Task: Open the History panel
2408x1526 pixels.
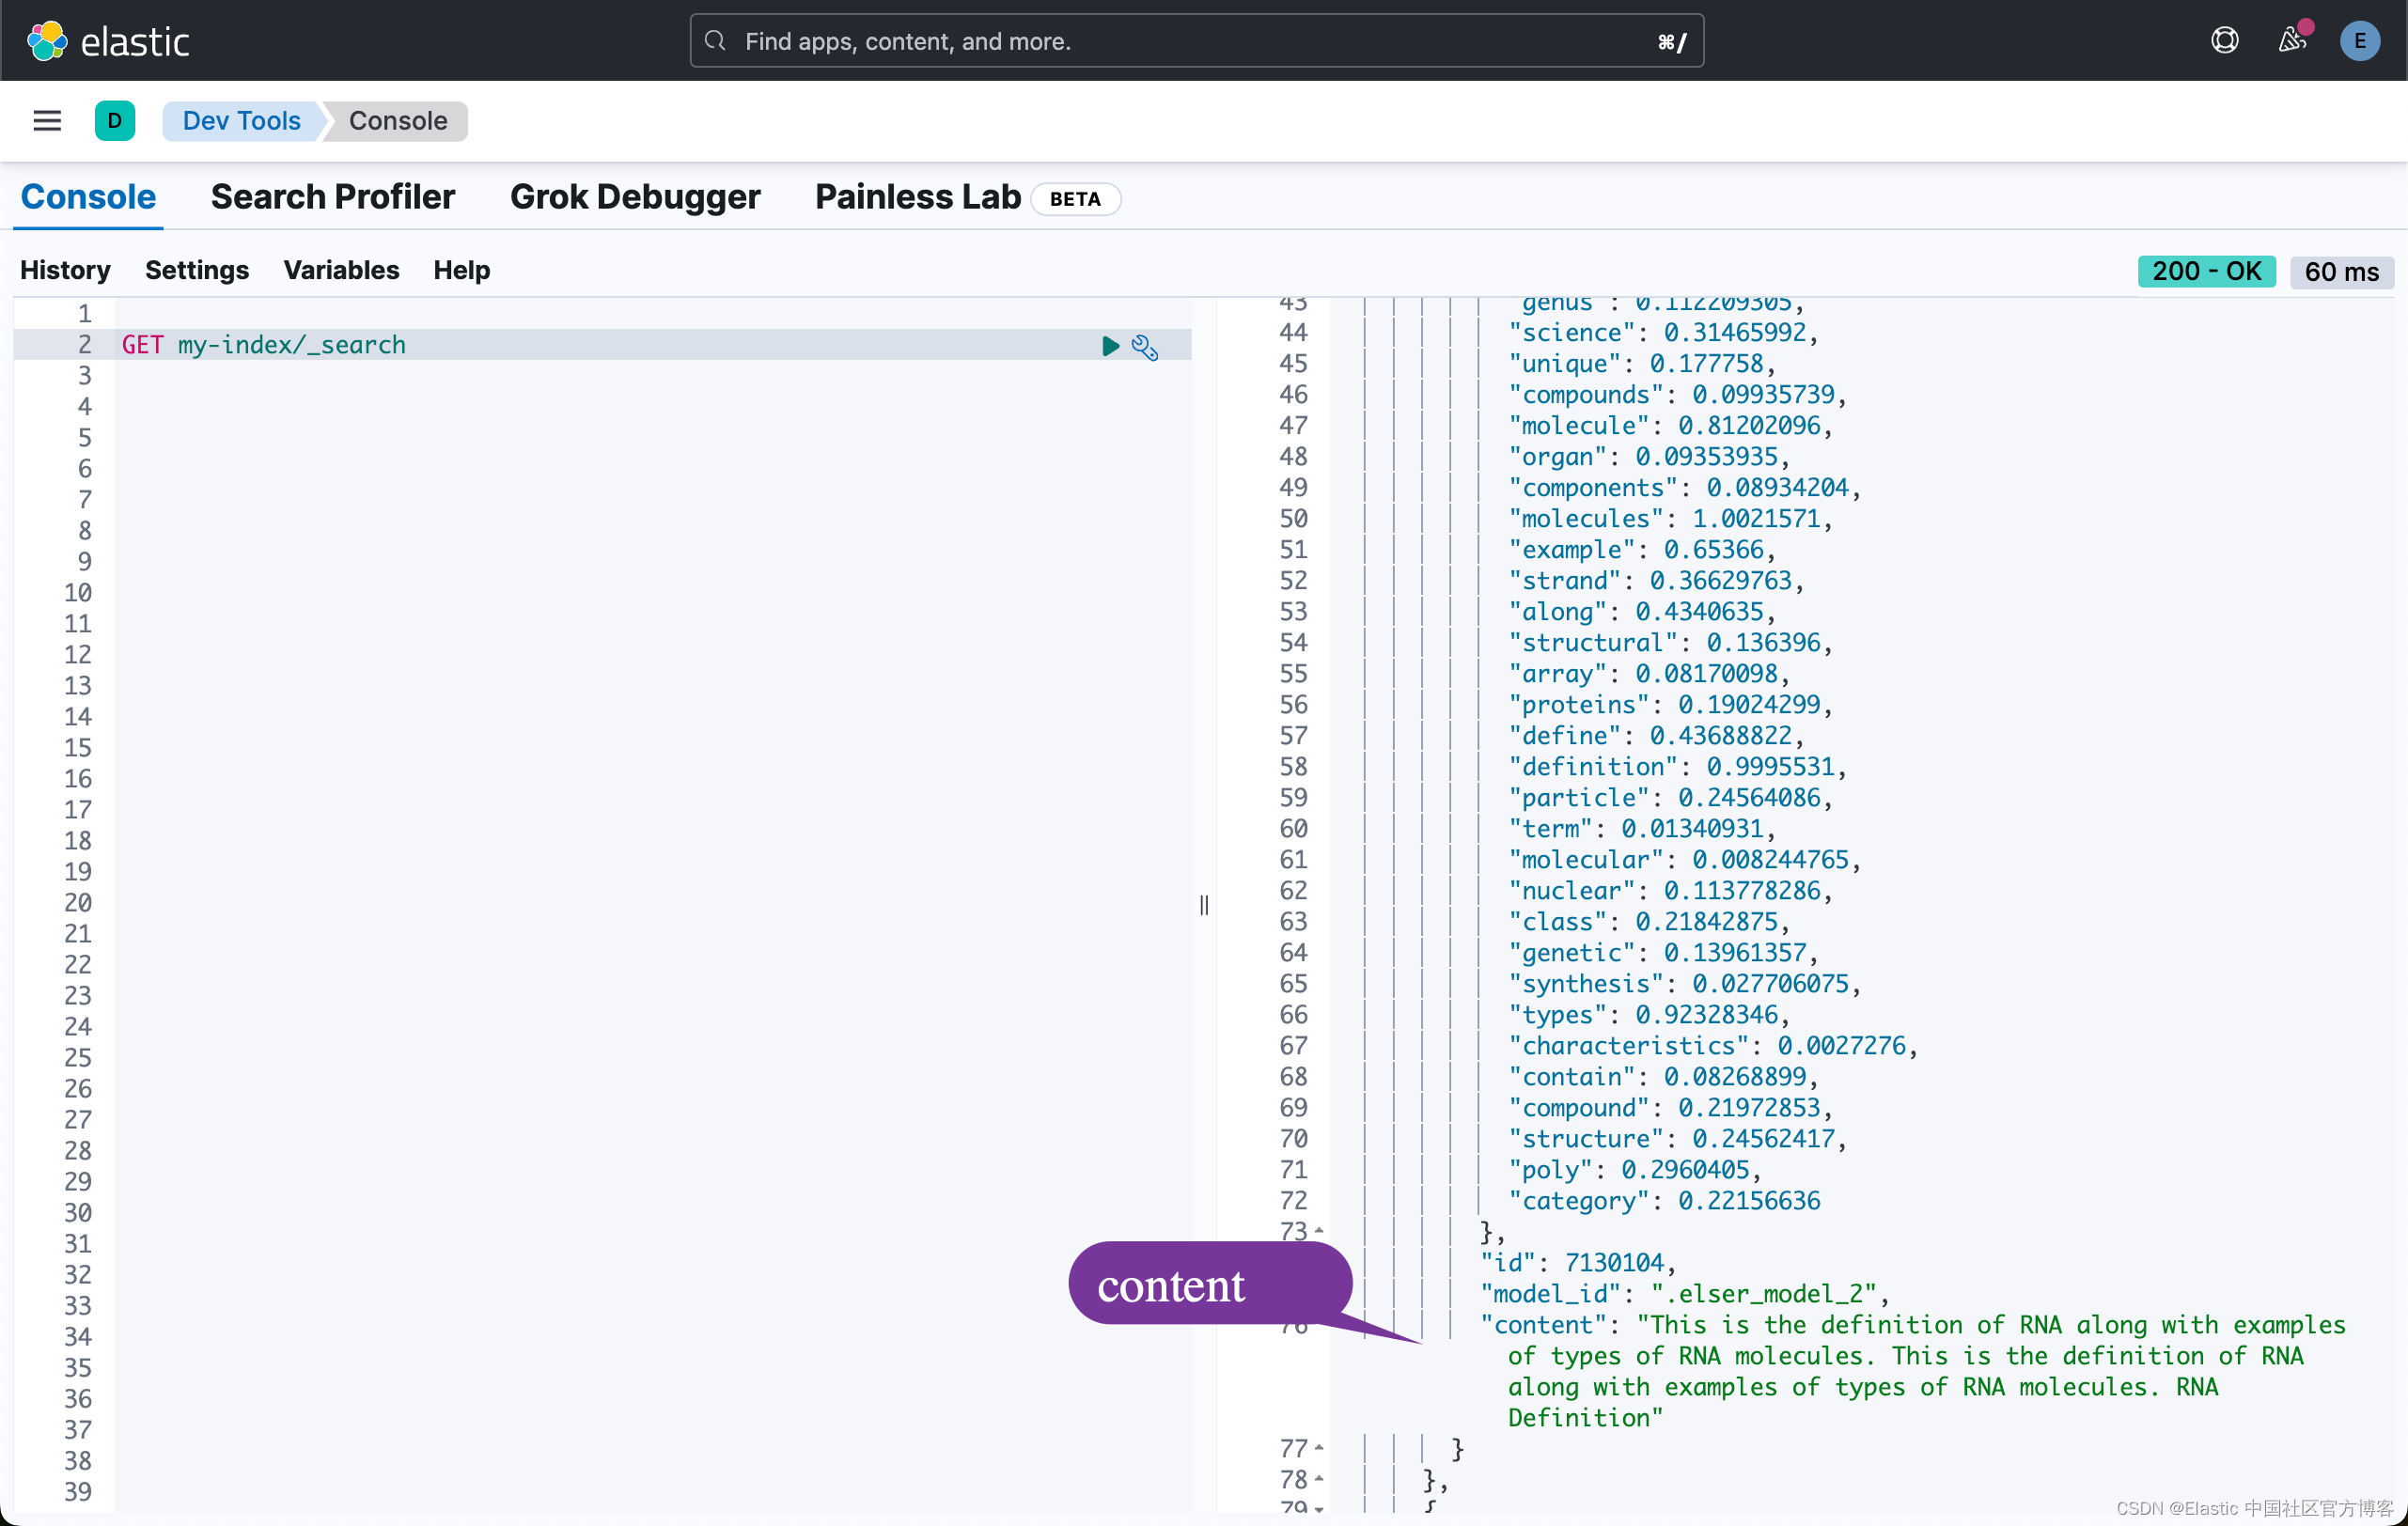Action: tap(65, 270)
